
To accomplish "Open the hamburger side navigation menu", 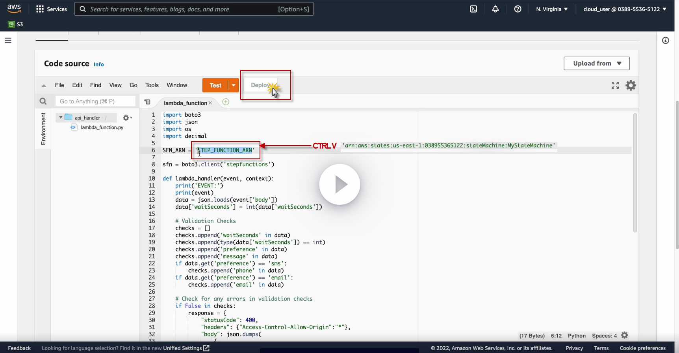I will coord(8,40).
